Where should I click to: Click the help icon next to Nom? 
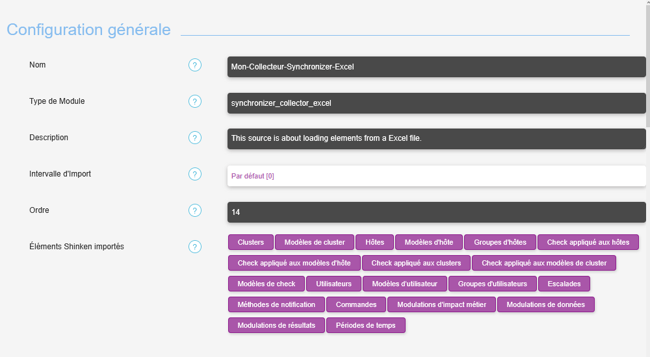[x=195, y=65]
